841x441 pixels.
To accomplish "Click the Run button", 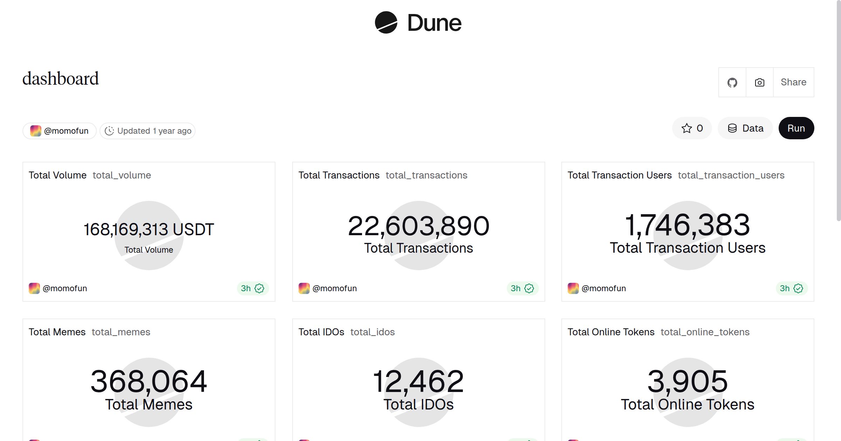I will (796, 128).
